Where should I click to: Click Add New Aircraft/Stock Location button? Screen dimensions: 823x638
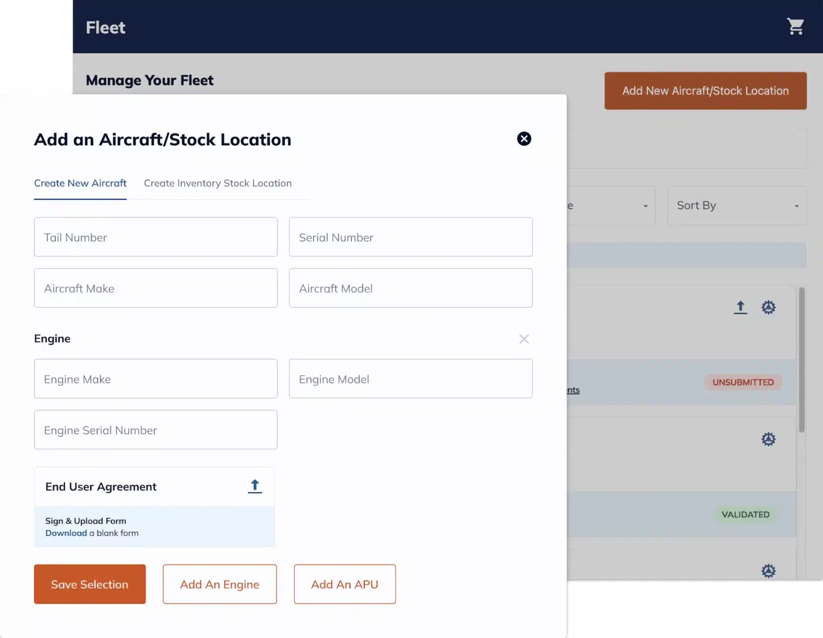[705, 91]
